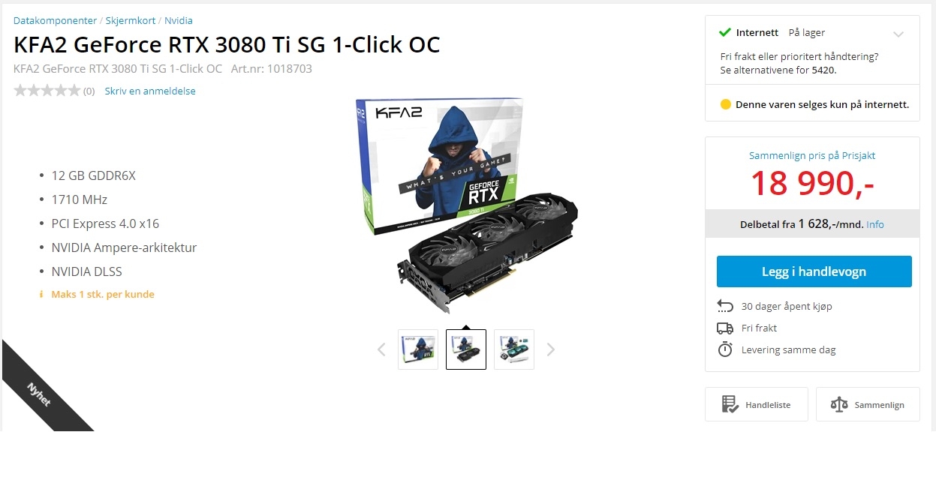This screenshot has height=498, width=936.
Task: Click the green checkmark stock status icon
Action: click(x=725, y=32)
